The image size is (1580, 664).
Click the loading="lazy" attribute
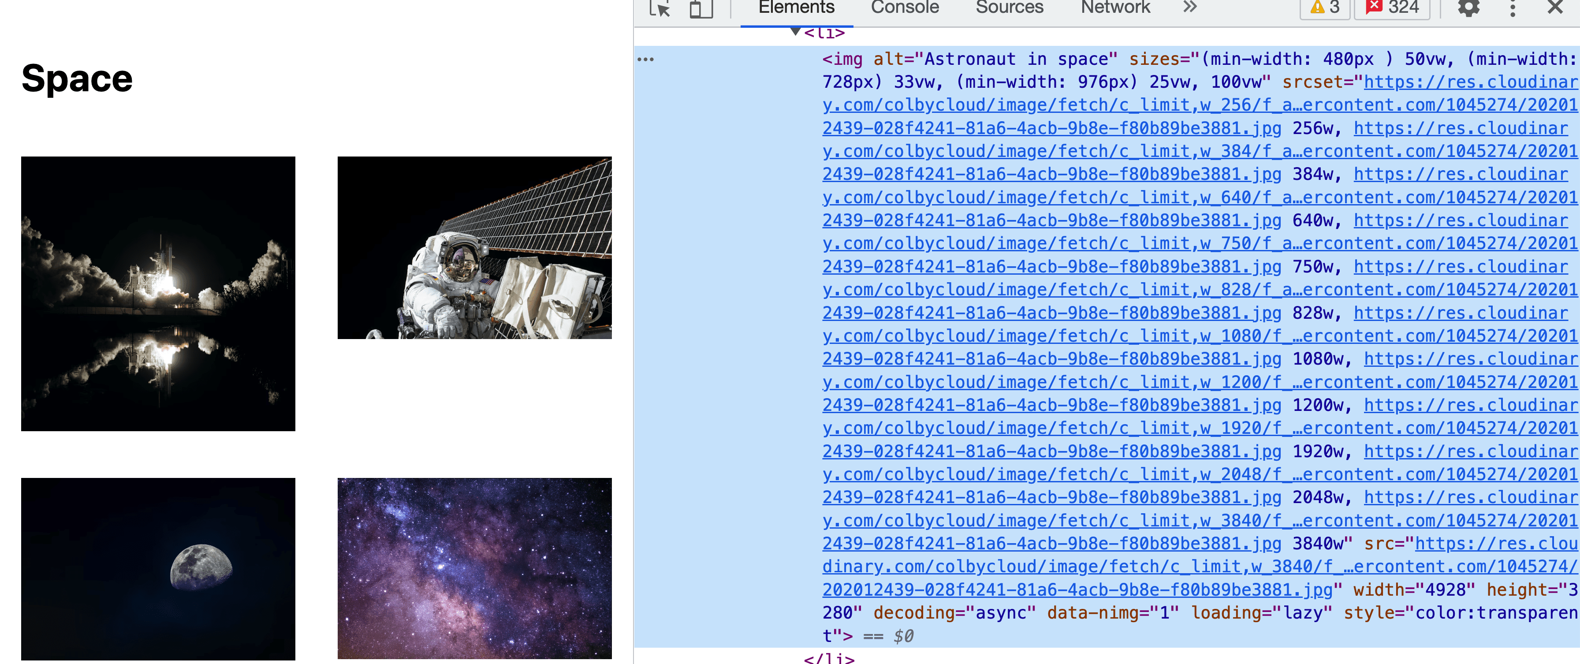1261,612
